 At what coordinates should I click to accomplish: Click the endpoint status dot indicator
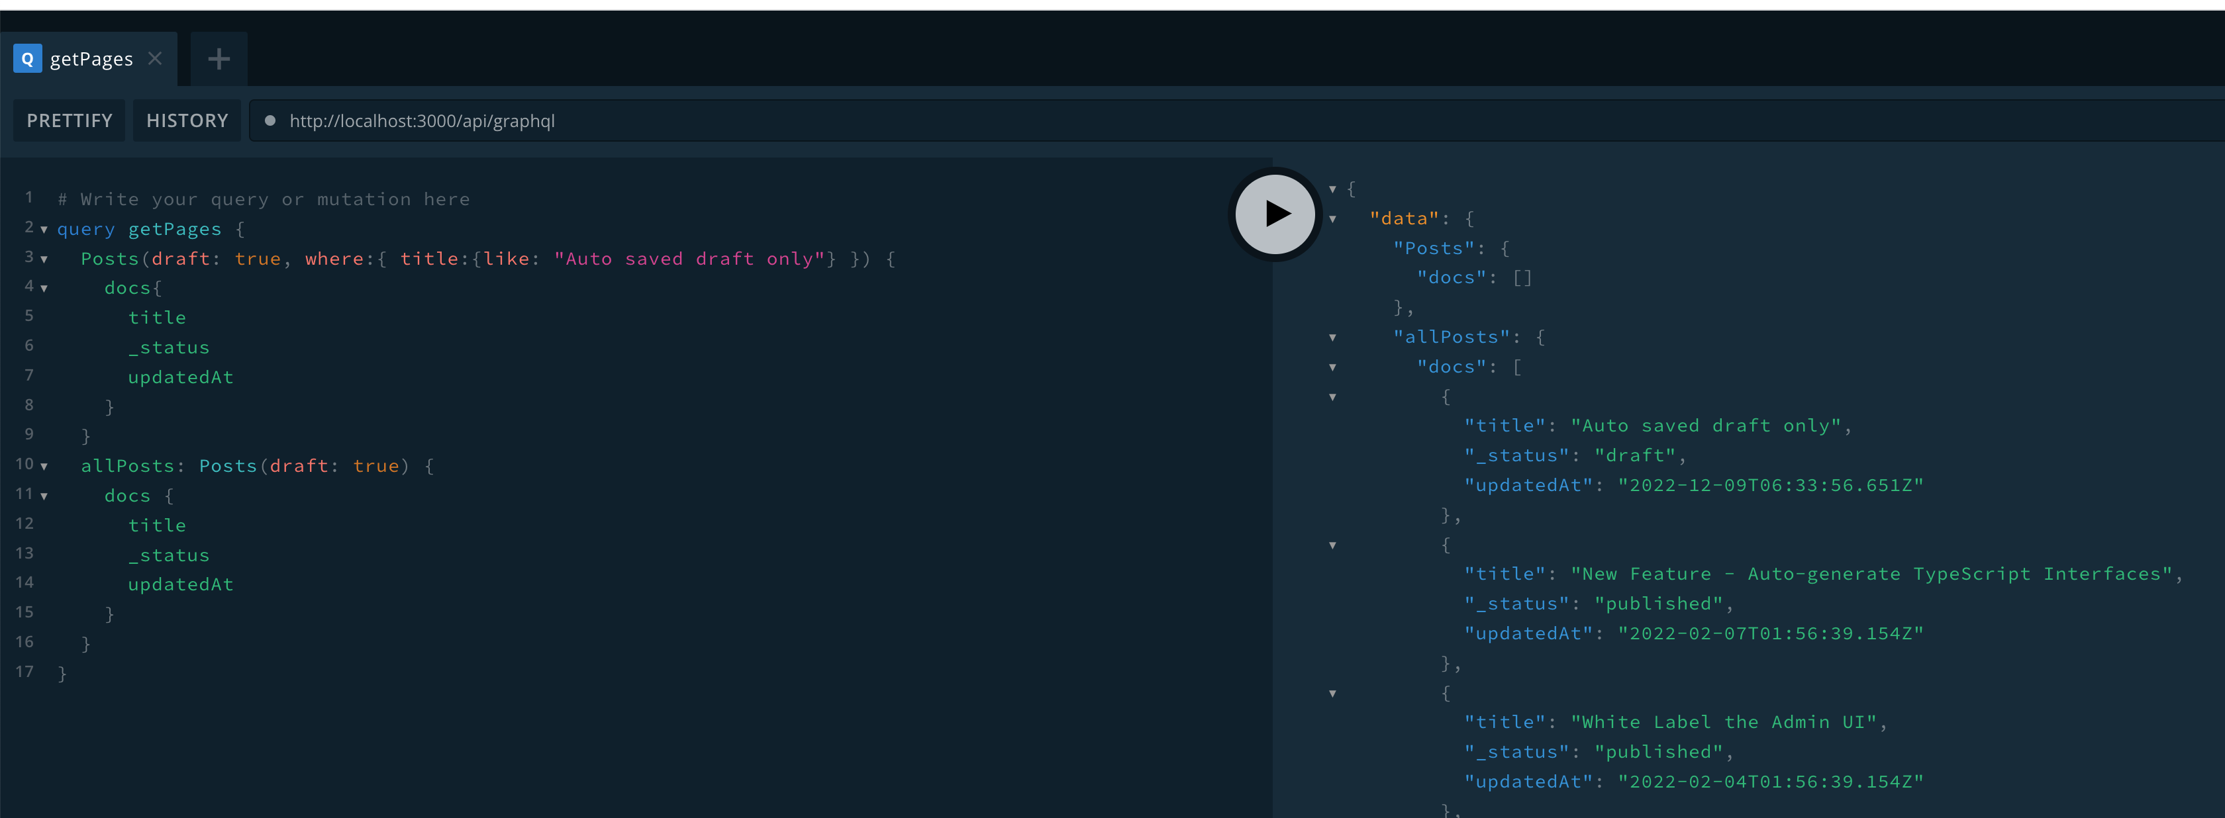[270, 121]
